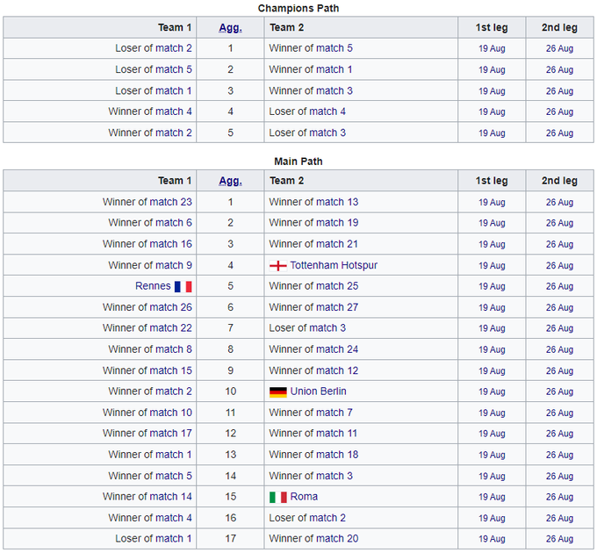Click the German flag beside Union Berlin

(277, 391)
